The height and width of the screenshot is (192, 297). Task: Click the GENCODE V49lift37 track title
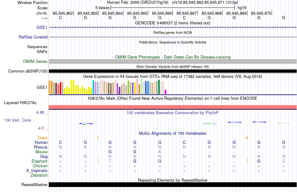[x=173, y=23]
